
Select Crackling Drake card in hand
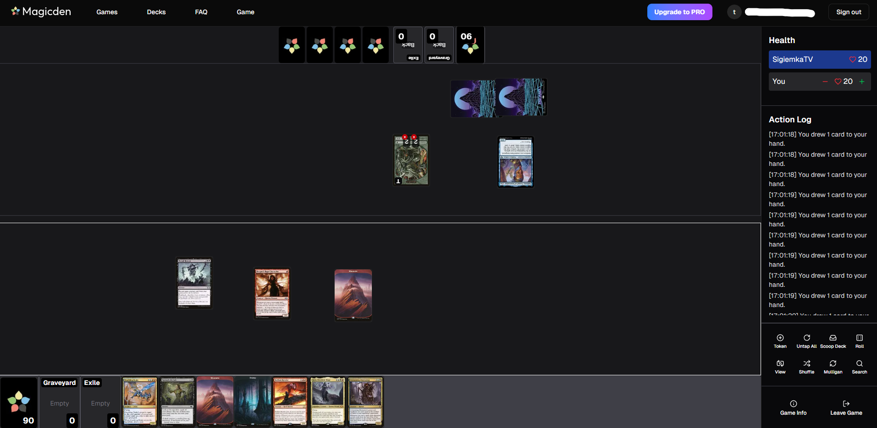(x=140, y=402)
